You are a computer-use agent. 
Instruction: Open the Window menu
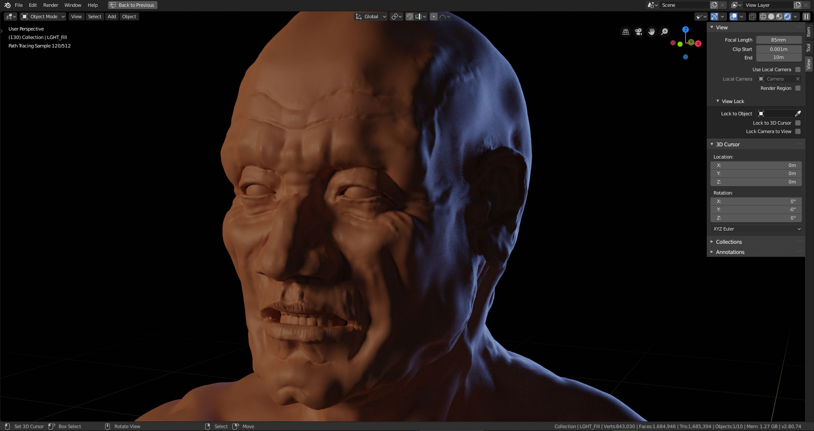[x=72, y=5]
